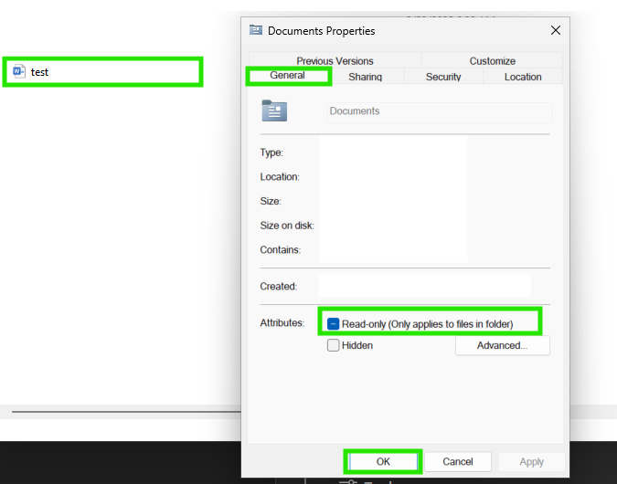
Task: Go to Previous Versions tab
Action: click(x=335, y=61)
